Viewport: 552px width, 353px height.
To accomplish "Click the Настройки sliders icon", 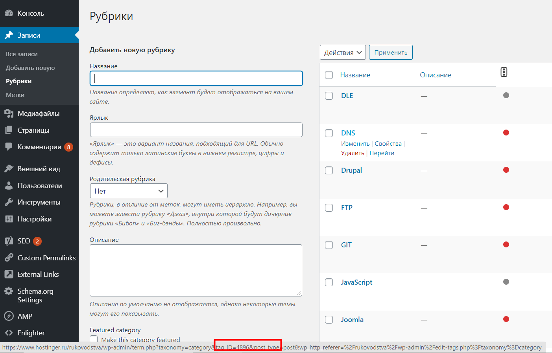I will pyautogui.click(x=9, y=219).
